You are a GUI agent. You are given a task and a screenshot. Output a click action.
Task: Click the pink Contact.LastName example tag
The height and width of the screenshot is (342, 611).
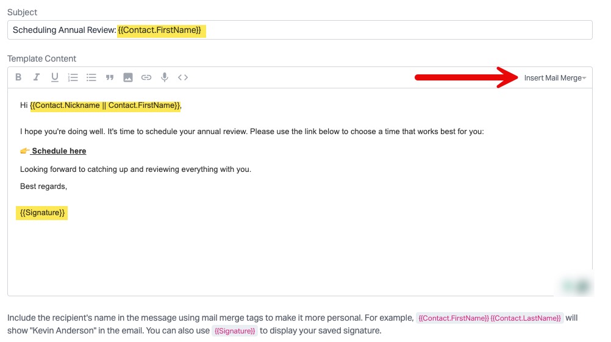click(526, 319)
